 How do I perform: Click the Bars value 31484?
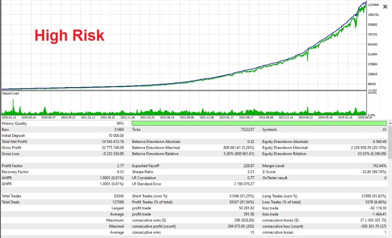pyautogui.click(x=119, y=129)
